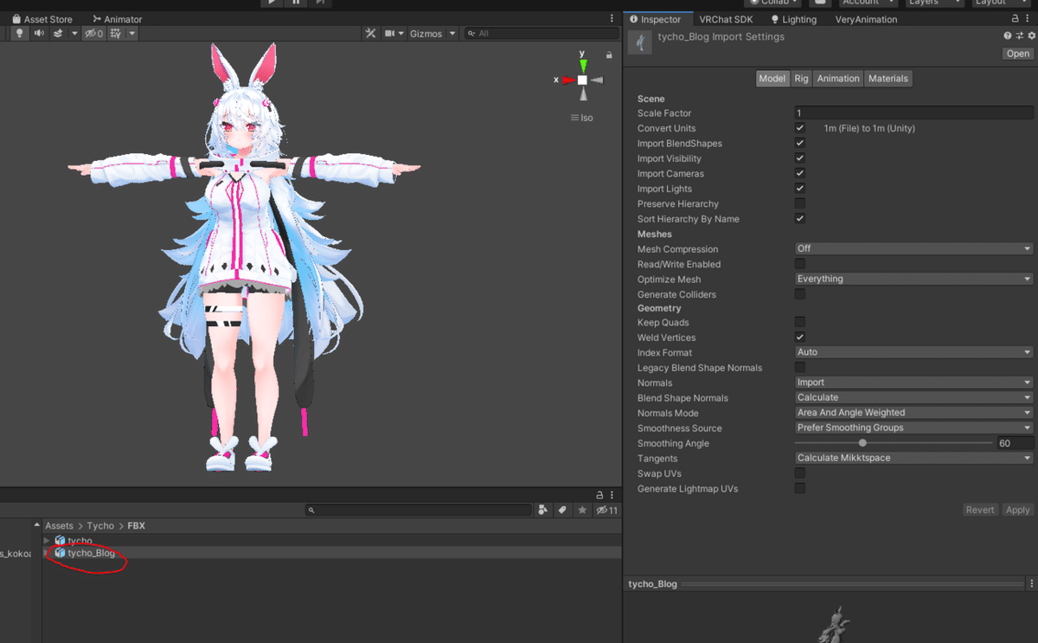
Task: Enable Generate Colliders checkbox
Action: (800, 294)
